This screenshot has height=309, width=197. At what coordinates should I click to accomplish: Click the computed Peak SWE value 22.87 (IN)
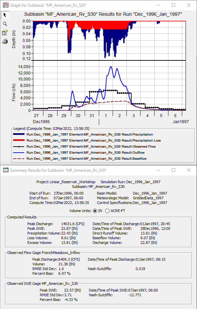click(x=70, y=228)
